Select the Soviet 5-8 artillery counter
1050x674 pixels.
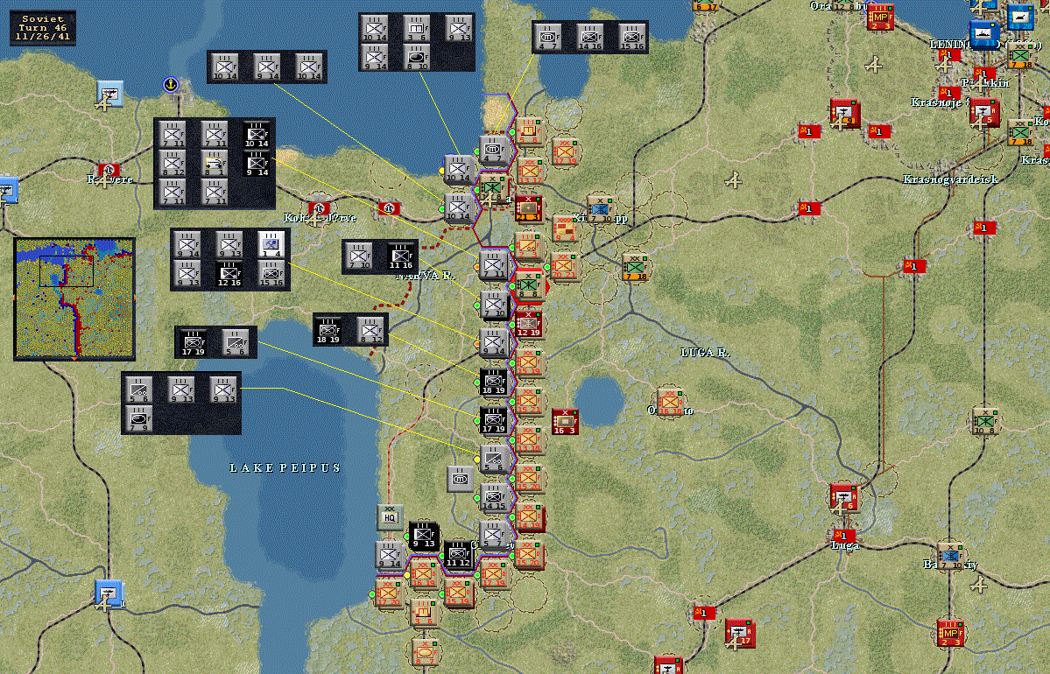tap(528, 132)
